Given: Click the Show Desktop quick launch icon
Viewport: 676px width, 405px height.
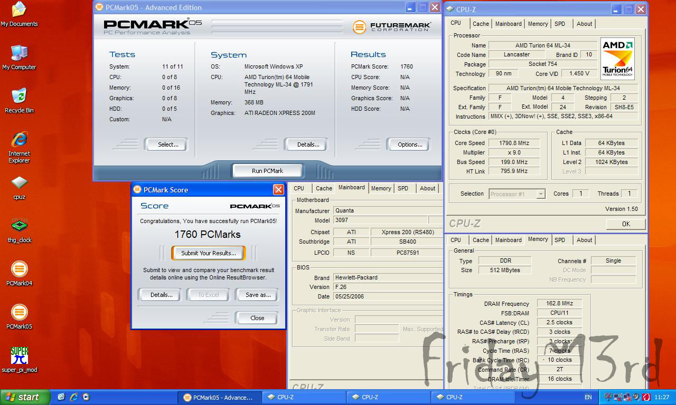Looking at the screenshot, I should pos(61,397).
